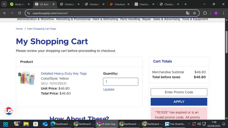
Task: Click the address bar URL usautosupply.com/viewcart
Action: [50, 13]
